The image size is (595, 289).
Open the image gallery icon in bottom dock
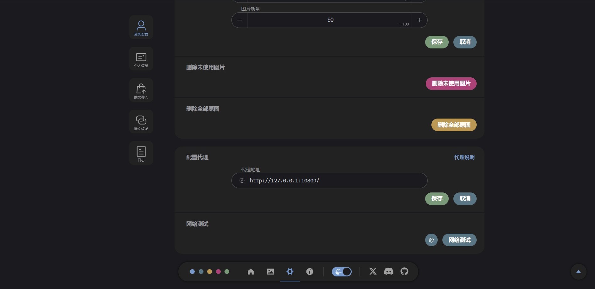click(x=270, y=271)
